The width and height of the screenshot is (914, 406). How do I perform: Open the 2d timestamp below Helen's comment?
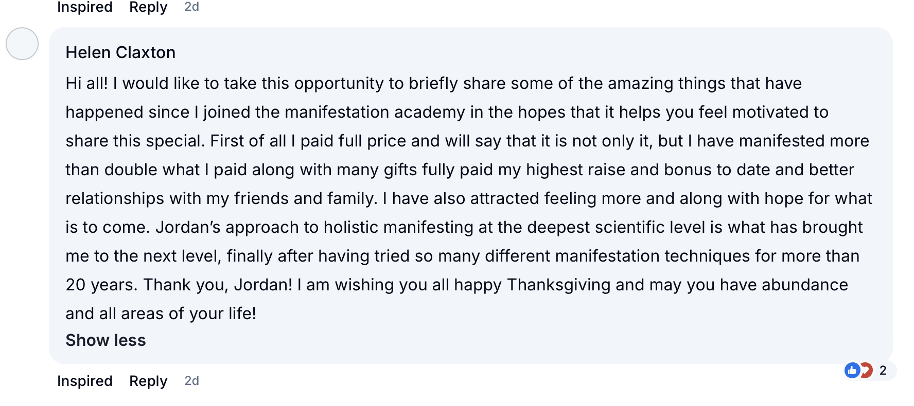click(x=192, y=381)
